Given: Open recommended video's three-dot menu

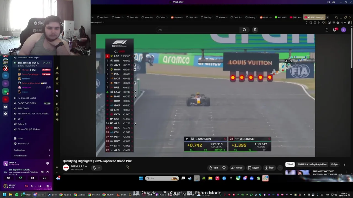Looking at the screenshot, I should click(x=347, y=172).
